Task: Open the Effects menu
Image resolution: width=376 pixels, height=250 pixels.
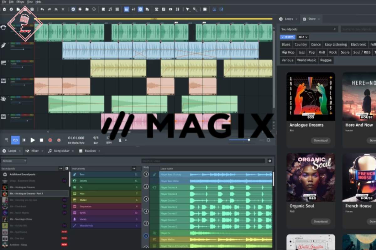Action: pos(21,2)
